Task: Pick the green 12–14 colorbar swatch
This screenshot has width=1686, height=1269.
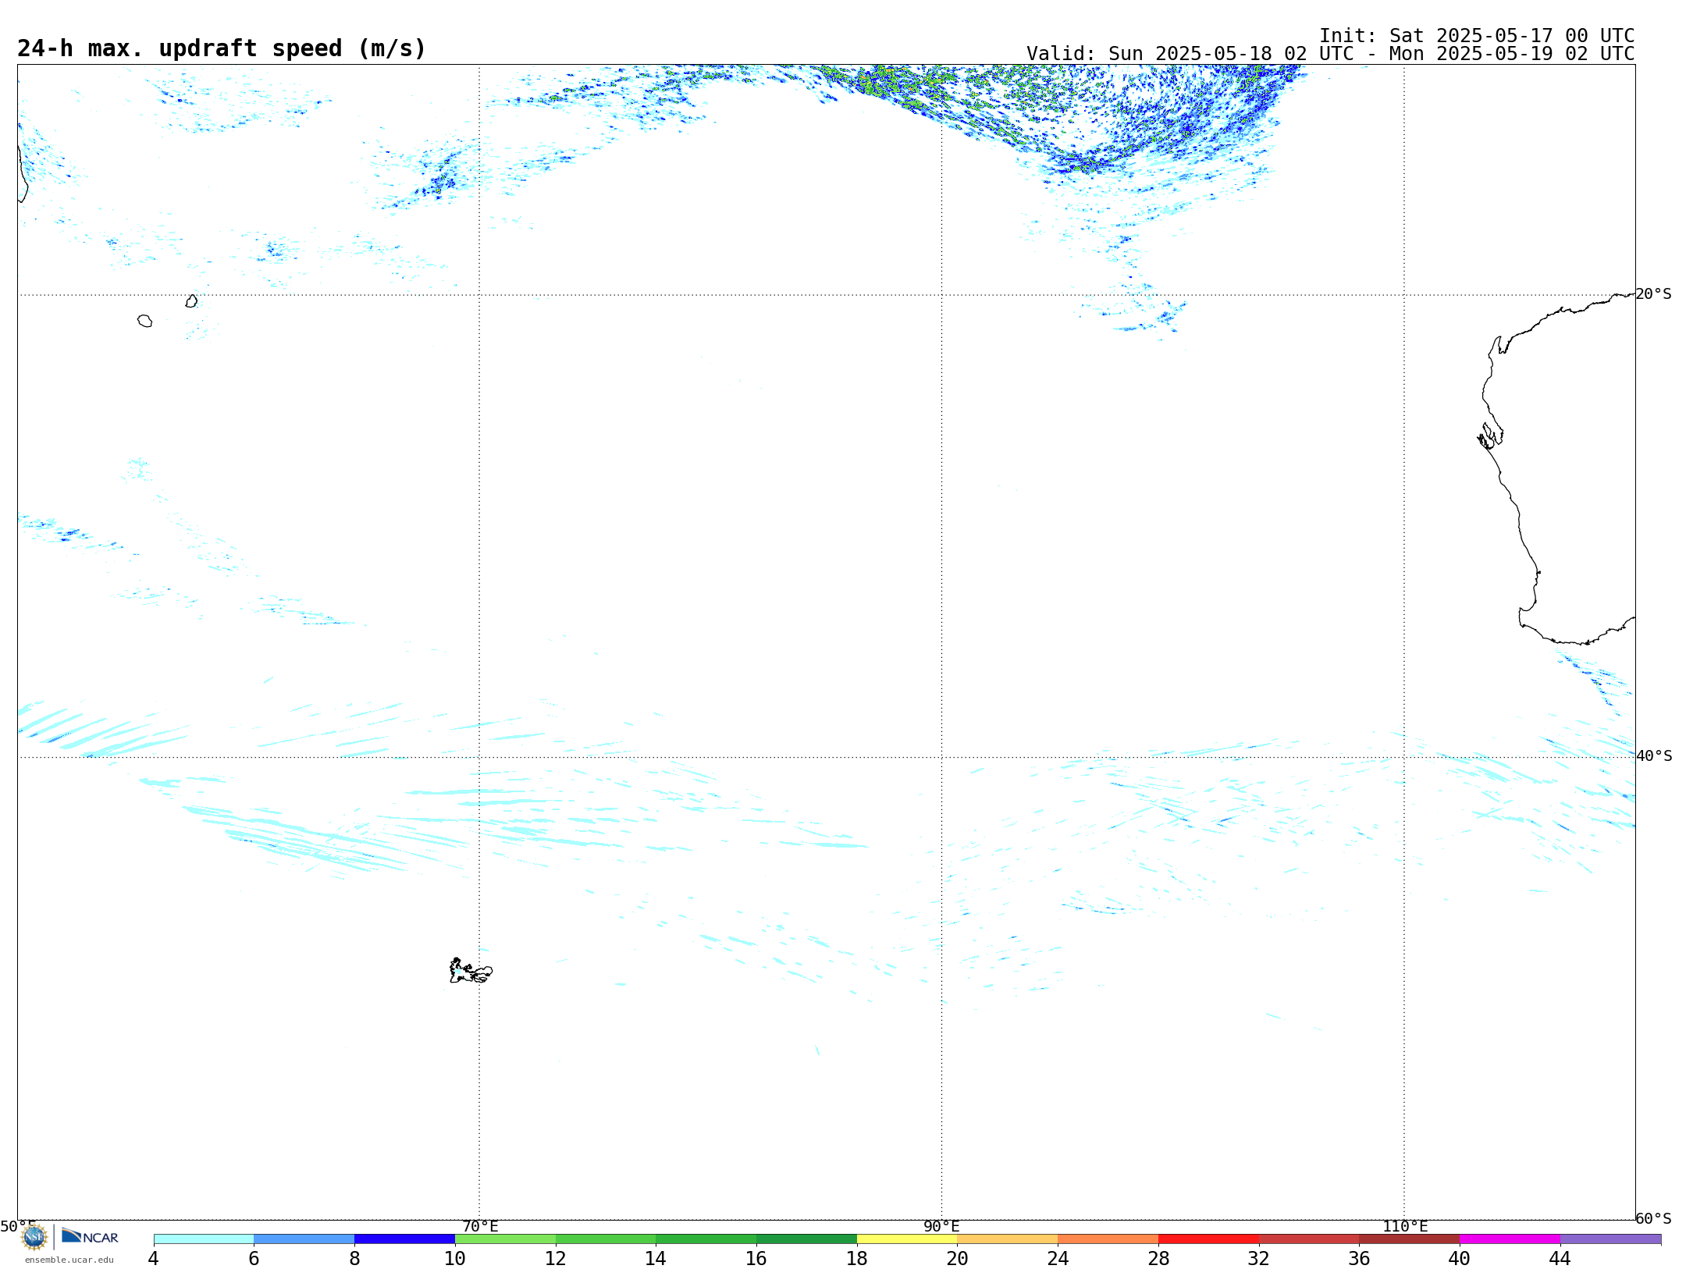Action: [x=606, y=1239]
